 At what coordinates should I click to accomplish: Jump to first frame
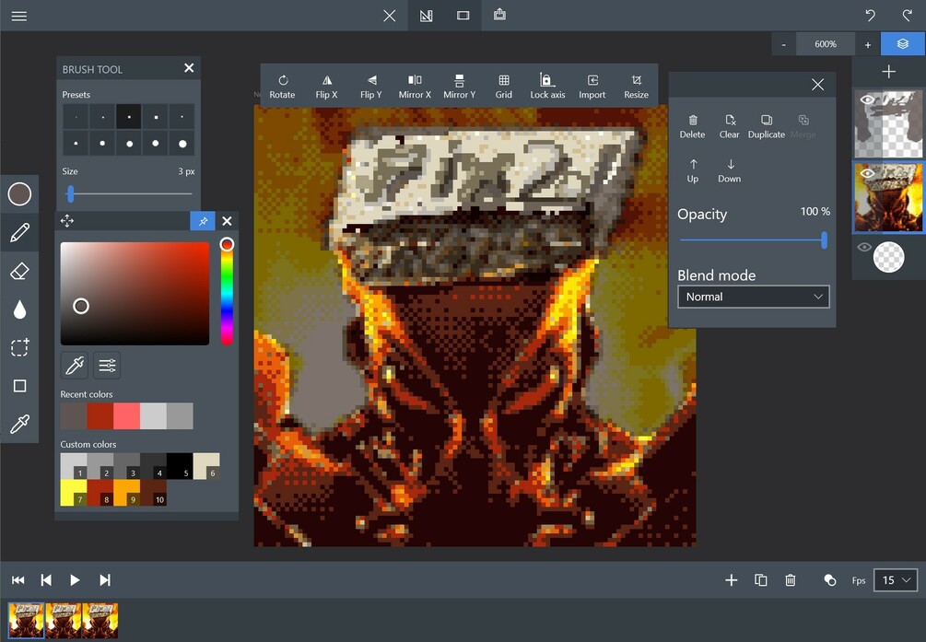18,580
